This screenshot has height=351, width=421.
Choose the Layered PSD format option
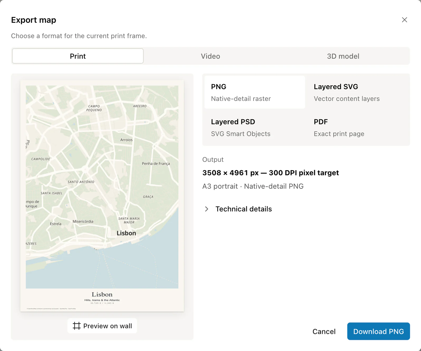[255, 127]
